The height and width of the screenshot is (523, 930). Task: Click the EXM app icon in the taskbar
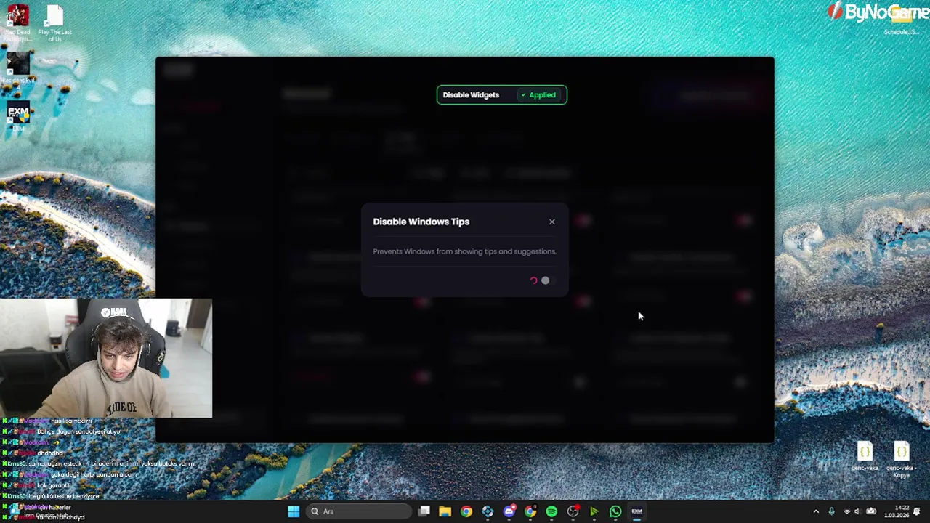pos(636,511)
